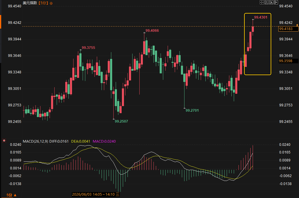Click 99.3348 on the left price axis
299x198 pixels.
coord(14,72)
